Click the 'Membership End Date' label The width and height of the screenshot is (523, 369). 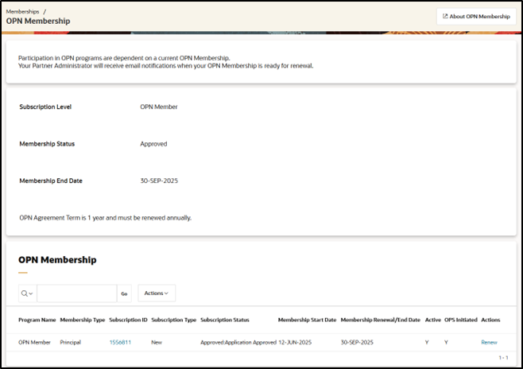[51, 181]
